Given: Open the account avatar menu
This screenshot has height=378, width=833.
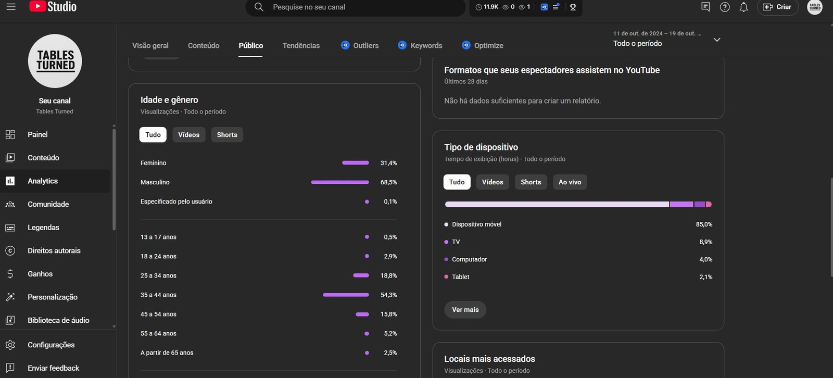Looking at the screenshot, I should [815, 7].
